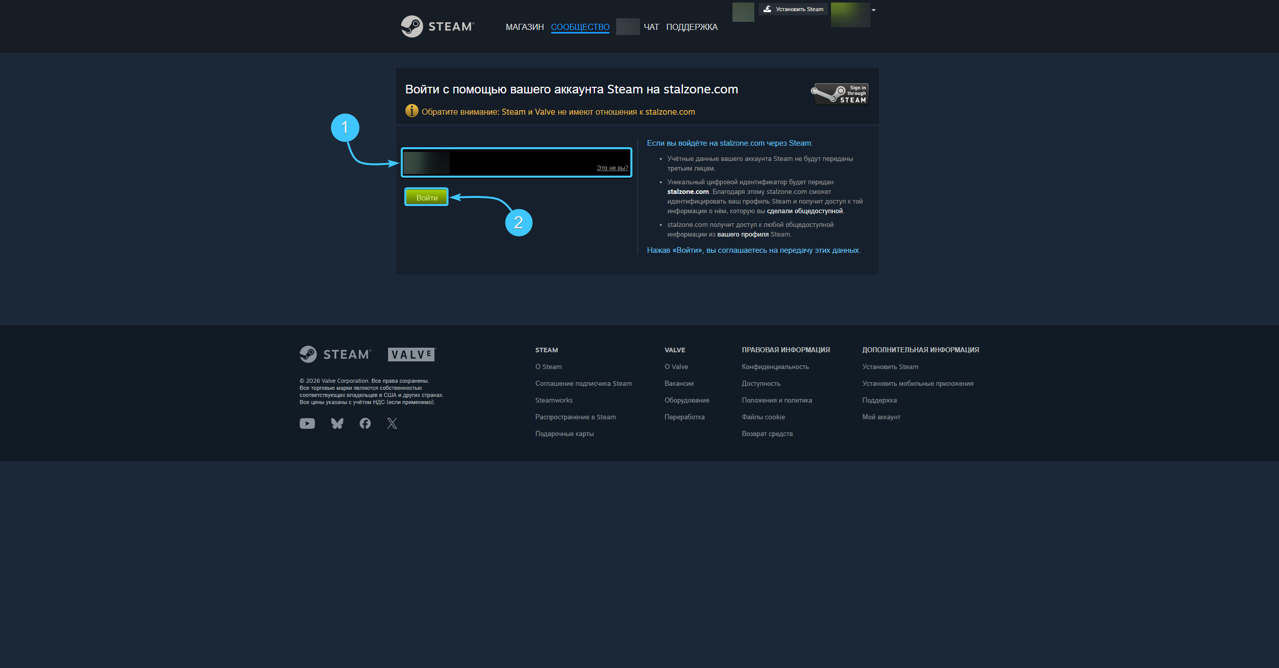Screen dimensions: 1279x668
Task: Open 'Распространение в Steam' link
Action: [575, 417]
